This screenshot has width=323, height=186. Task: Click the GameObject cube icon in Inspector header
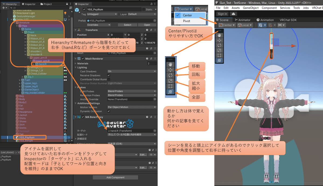coord(78,10)
